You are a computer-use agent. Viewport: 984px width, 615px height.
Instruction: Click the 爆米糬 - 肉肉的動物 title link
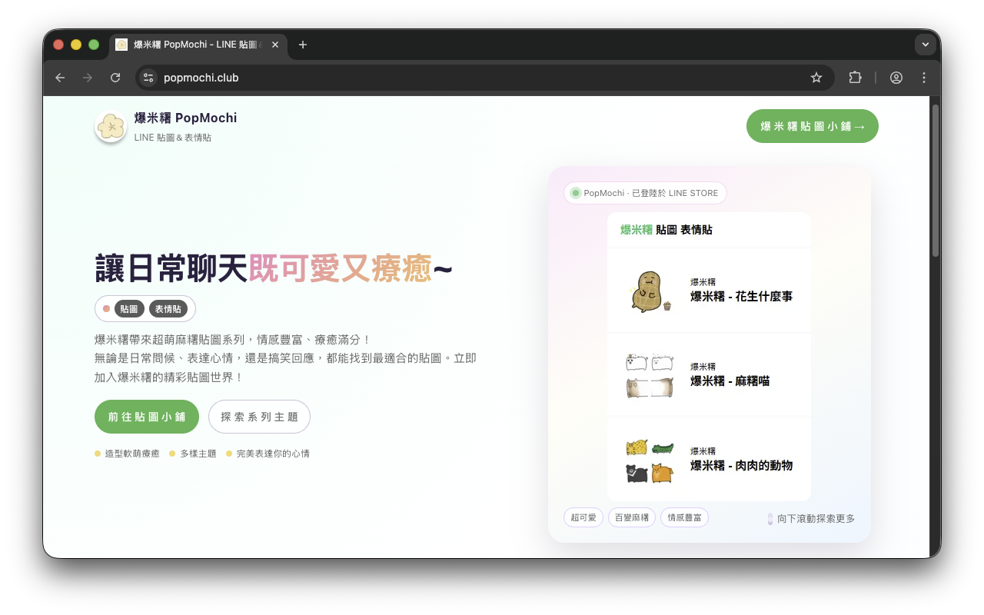[x=741, y=465]
